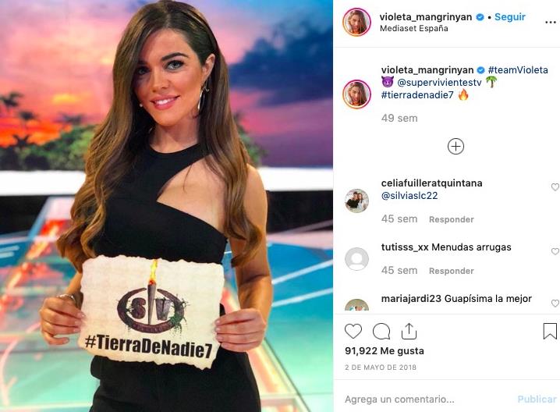Visit the @supervivientestv mention
This screenshot has width=560, height=412.
(x=439, y=83)
